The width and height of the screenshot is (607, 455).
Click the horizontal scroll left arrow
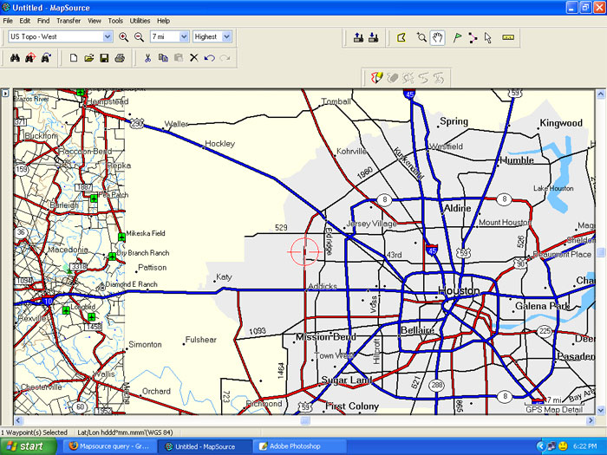coord(18,420)
